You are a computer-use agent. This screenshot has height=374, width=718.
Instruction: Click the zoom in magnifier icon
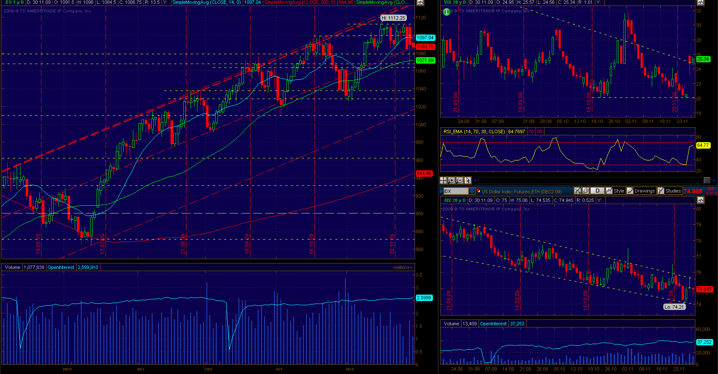tap(451, 181)
